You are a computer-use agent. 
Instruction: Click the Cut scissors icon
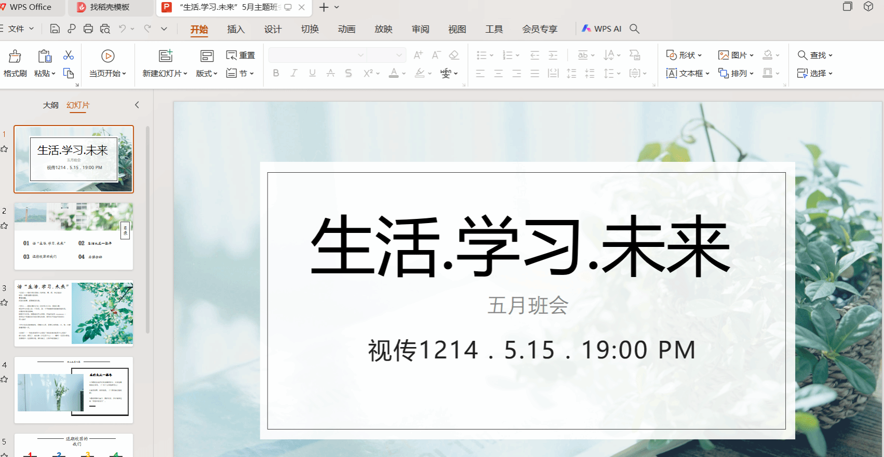click(x=69, y=55)
